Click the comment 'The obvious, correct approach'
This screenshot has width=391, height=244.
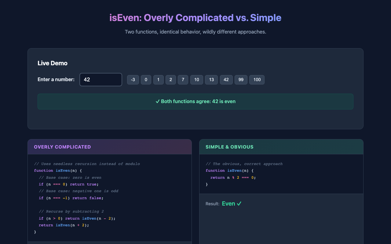244,164
